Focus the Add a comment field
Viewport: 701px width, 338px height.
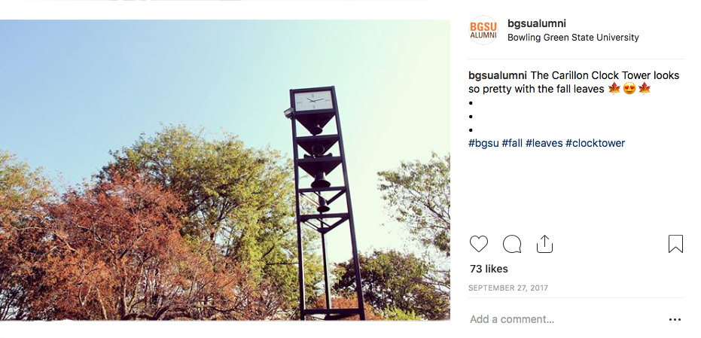(x=557, y=319)
